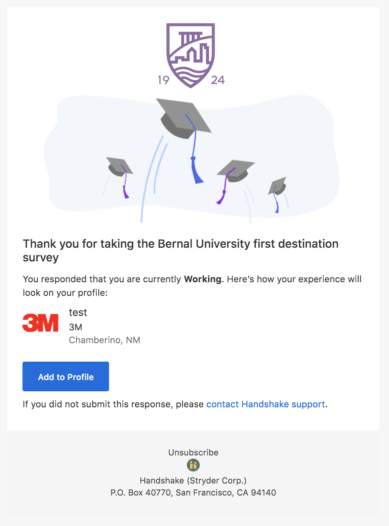Click the red 3M company logo

[x=41, y=323]
